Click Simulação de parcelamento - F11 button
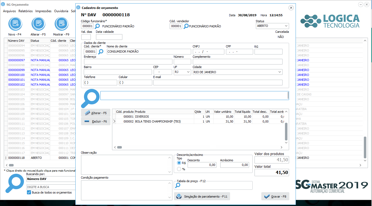This screenshot has width=372, height=206. [202, 197]
